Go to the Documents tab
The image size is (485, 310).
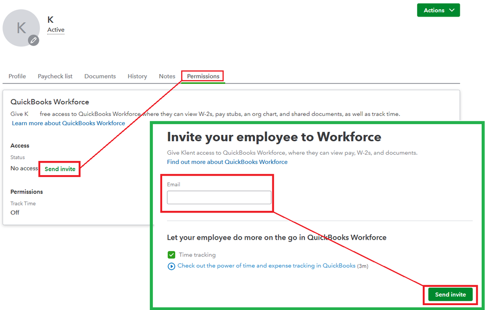tap(100, 76)
